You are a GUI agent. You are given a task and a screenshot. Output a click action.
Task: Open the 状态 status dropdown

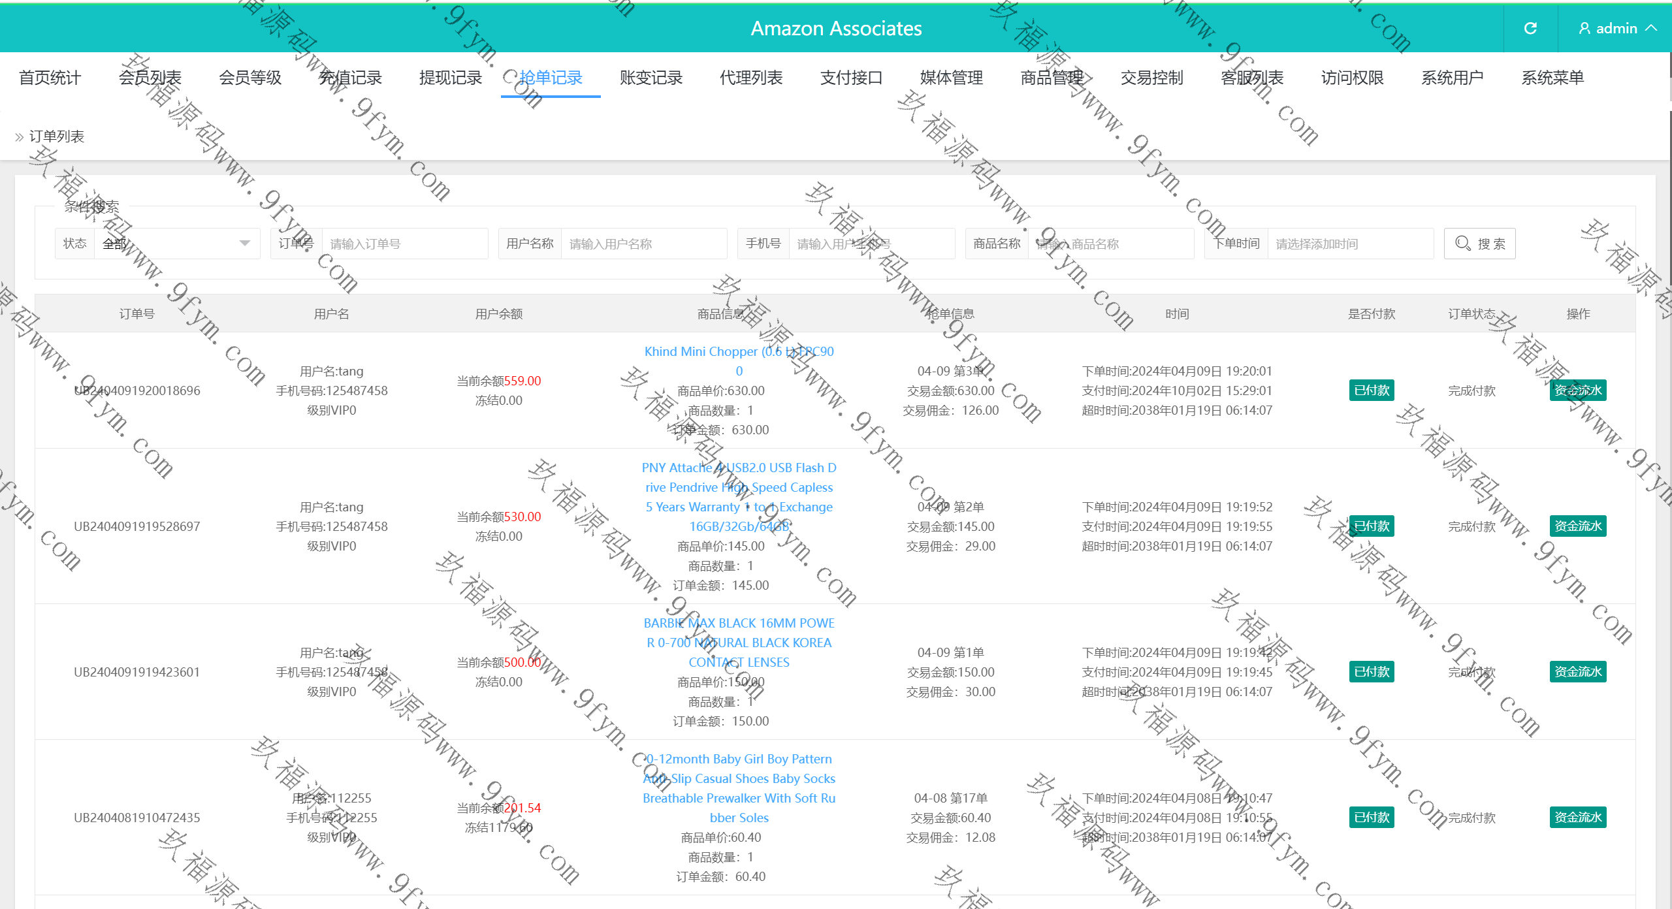coord(177,244)
